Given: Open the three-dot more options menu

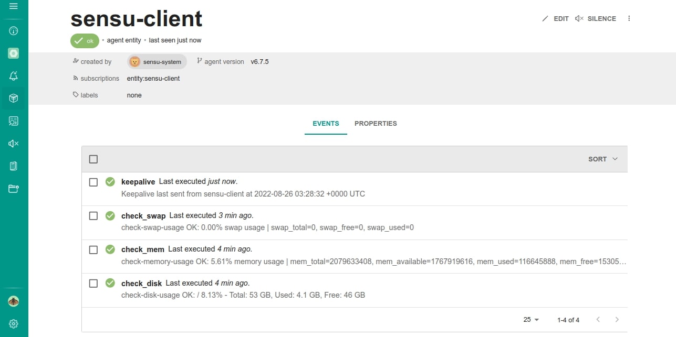Looking at the screenshot, I should (x=629, y=18).
